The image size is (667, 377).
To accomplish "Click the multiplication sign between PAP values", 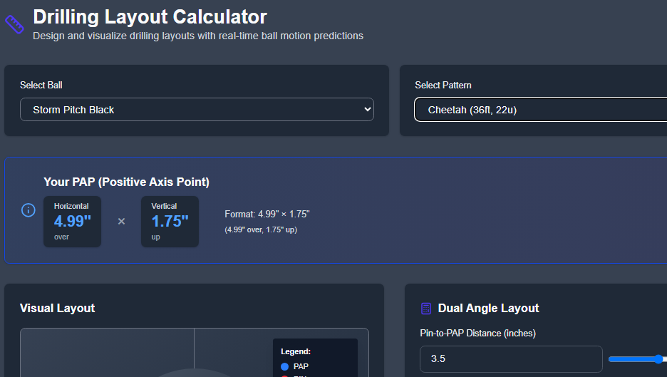I will click(x=121, y=222).
